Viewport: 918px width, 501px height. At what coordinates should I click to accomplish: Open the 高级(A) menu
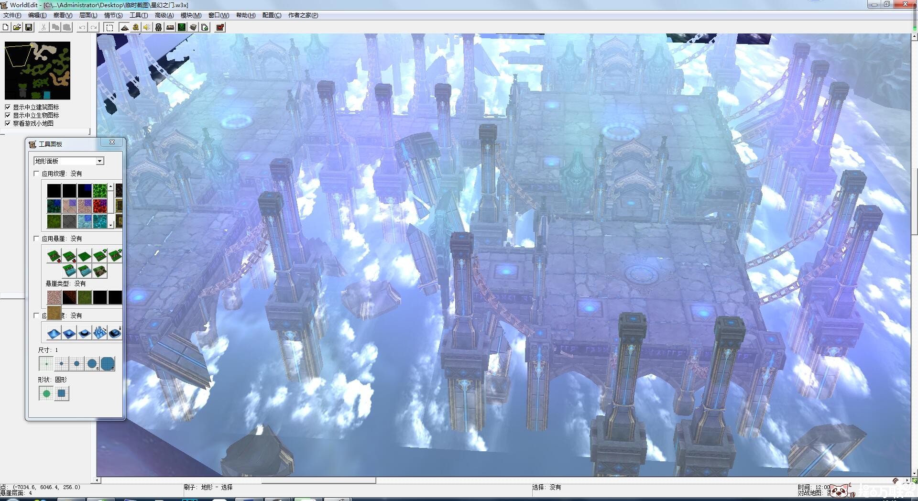[x=164, y=15]
